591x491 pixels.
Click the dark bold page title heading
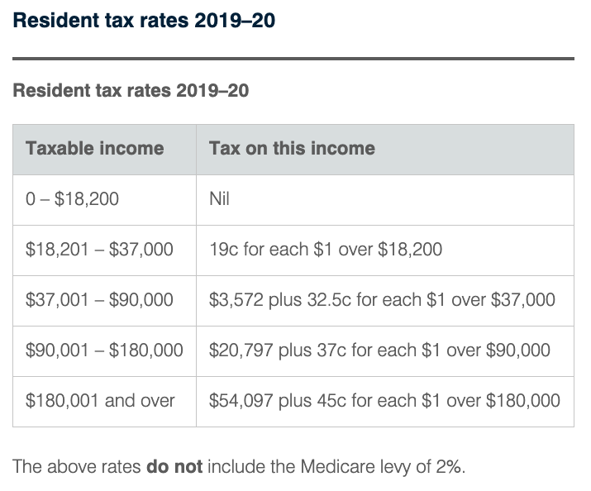click(x=144, y=21)
